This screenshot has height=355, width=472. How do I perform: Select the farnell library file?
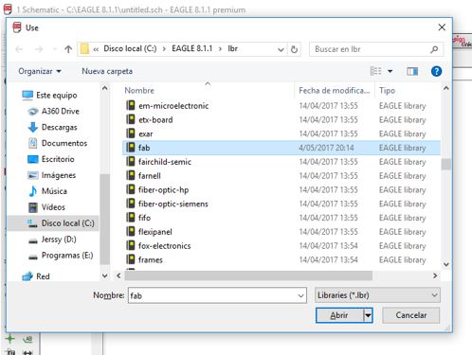(x=150, y=176)
